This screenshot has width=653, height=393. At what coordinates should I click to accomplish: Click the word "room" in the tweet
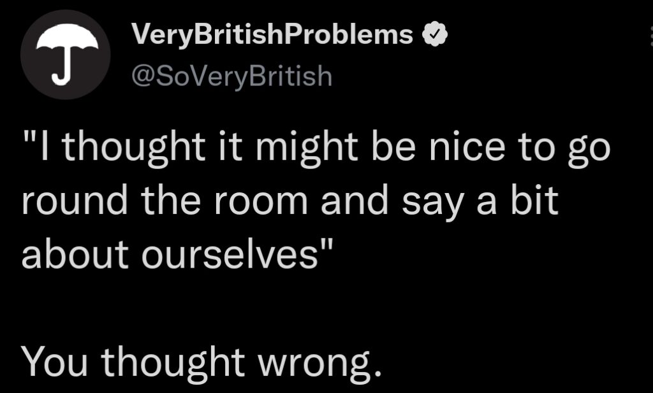coord(261,204)
